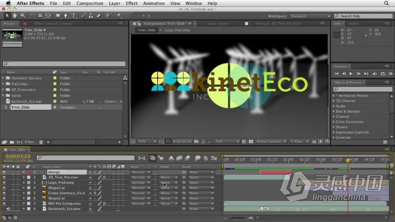Toggle effects switch on Mill Pre Comp.mov
This screenshot has height=222, width=395.
[104, 203]
